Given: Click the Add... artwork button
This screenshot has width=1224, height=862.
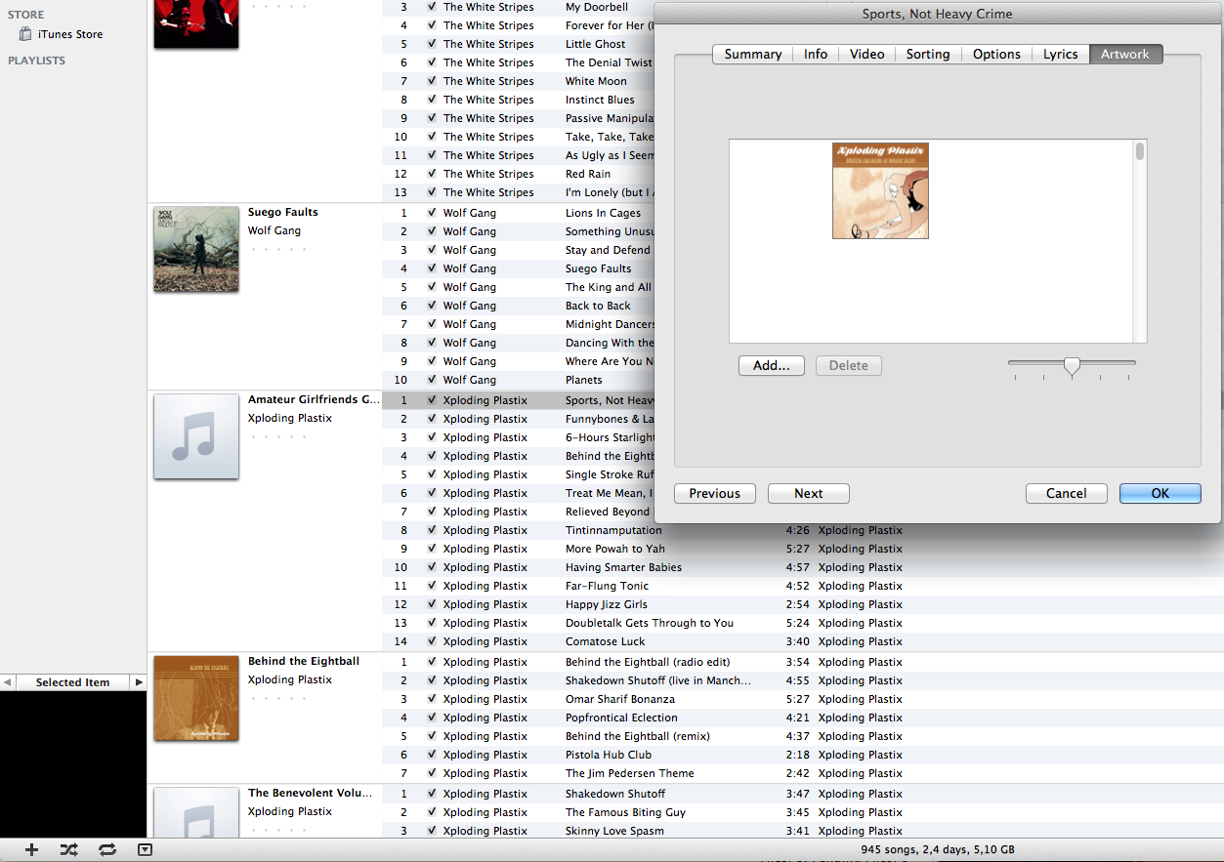Looking at the screenshot, I should click(x=772, y=366).
